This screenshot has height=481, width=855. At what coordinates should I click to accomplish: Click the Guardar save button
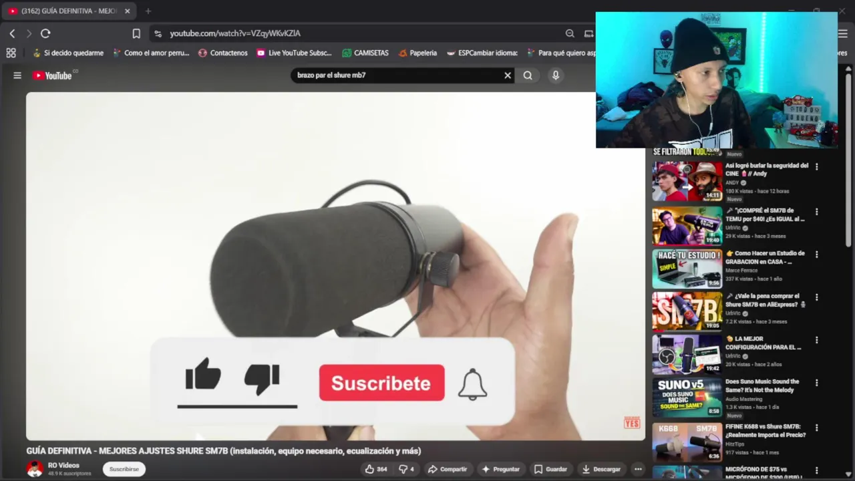pos(550,469)
